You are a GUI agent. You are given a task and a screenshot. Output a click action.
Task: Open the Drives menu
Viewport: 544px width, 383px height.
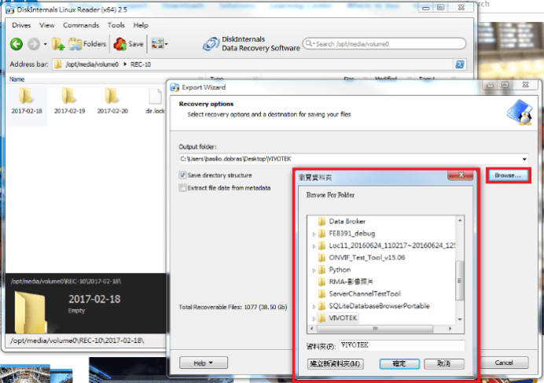click(x=21, y=25)
